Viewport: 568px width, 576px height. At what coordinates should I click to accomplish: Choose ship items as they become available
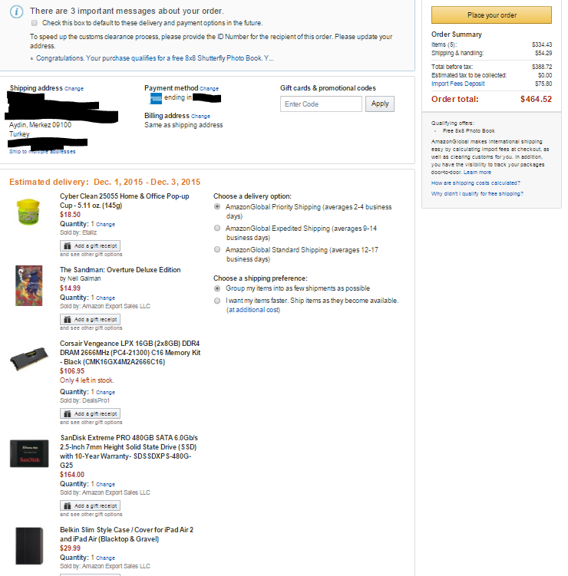pos(217,301)
